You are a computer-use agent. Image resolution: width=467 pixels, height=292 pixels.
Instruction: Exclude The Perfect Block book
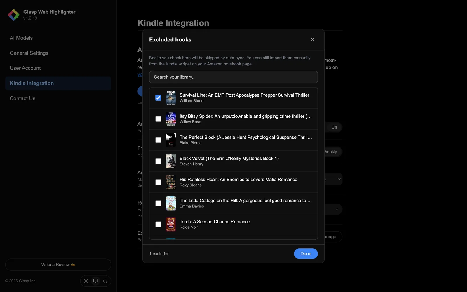158,140
